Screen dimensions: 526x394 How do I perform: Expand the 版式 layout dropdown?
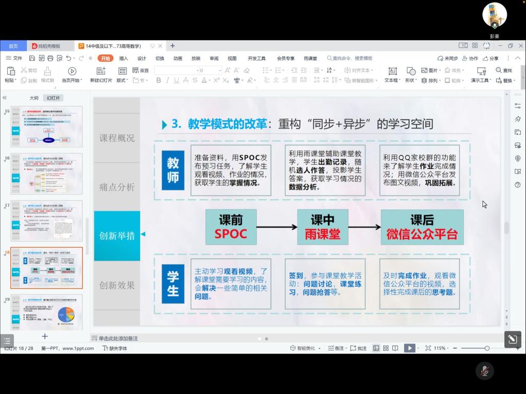click(x=122, y=81)
